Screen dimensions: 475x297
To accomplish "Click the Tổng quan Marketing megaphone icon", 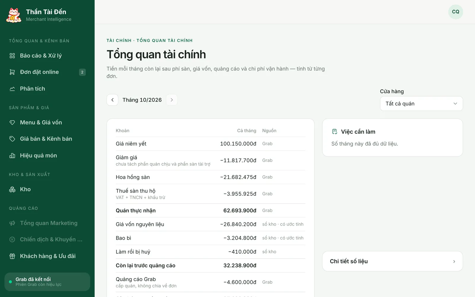I will [x=12, y=223].
